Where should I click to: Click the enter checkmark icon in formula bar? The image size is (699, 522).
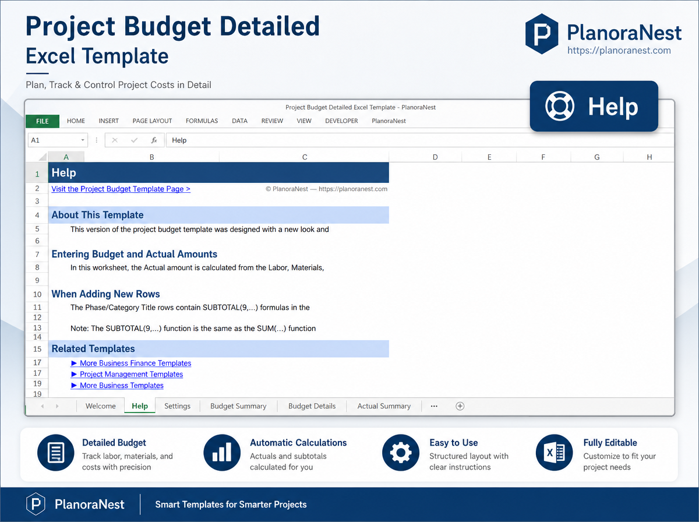134,140
